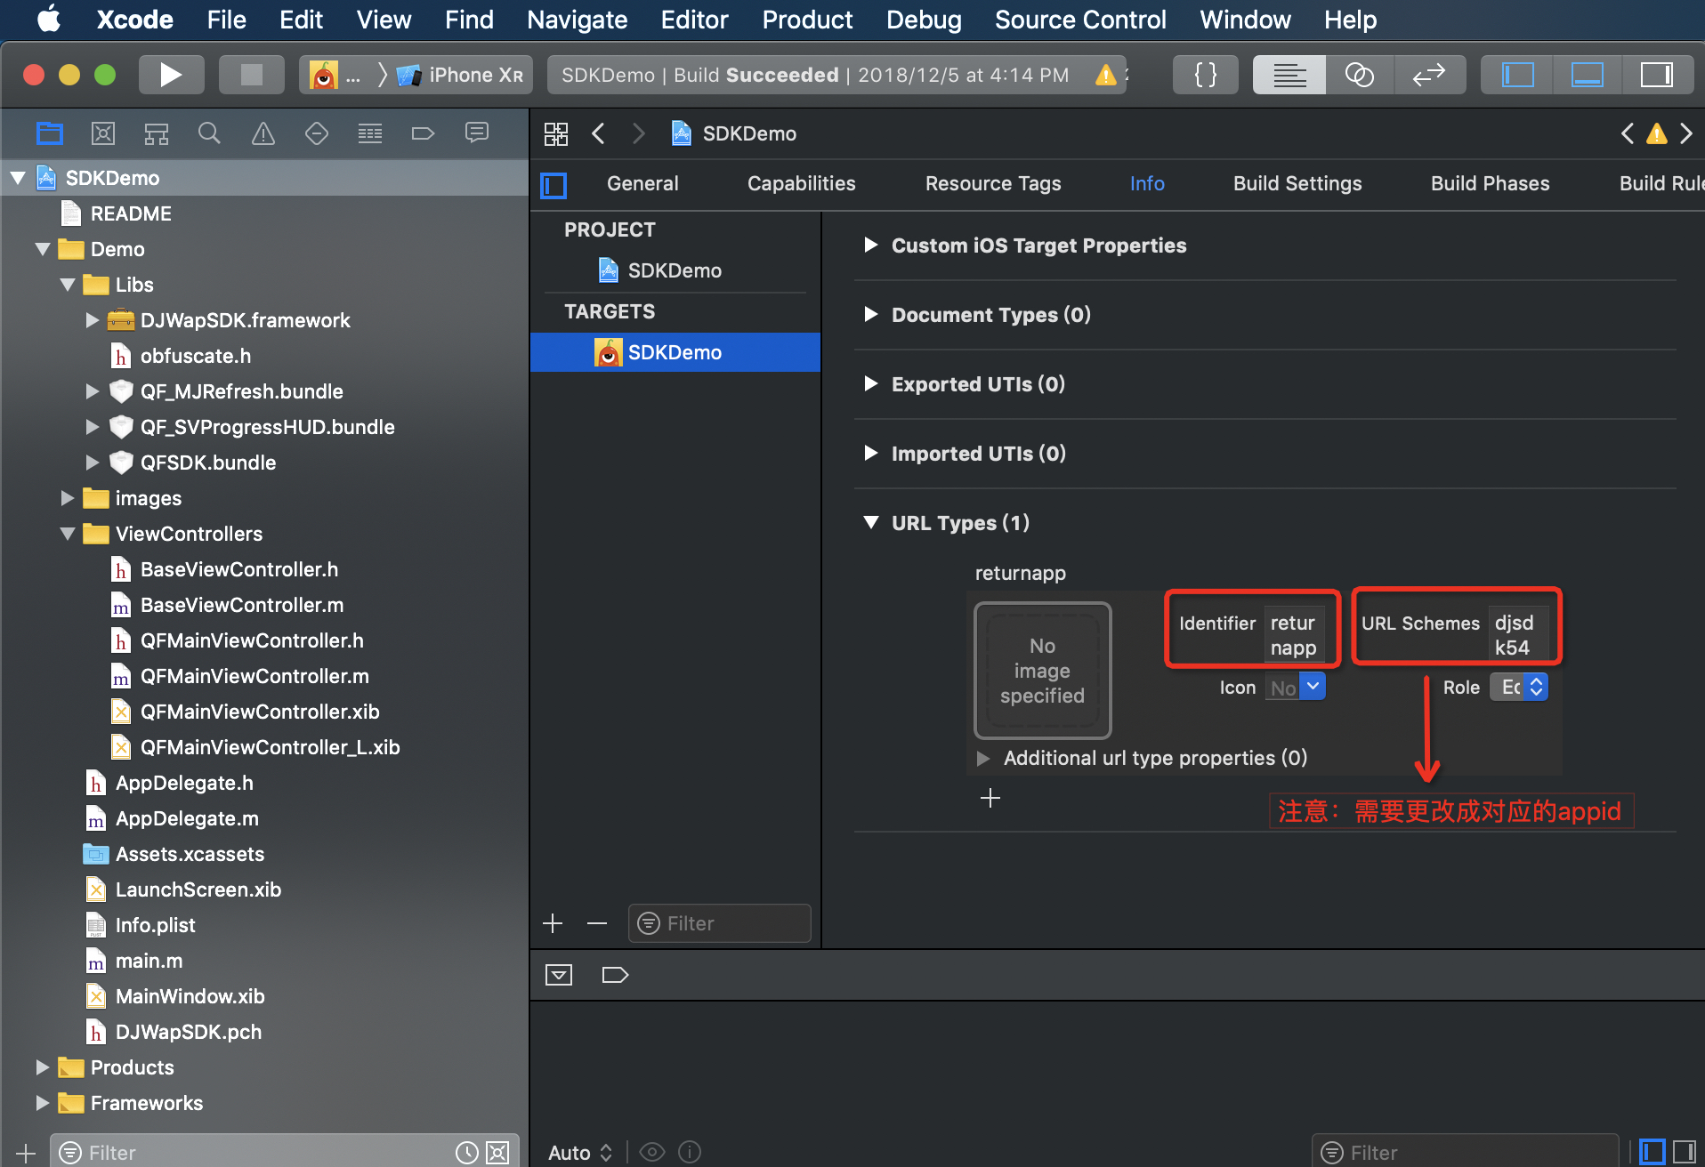Hide the debug area with arrow button

[x=559, y=975]
